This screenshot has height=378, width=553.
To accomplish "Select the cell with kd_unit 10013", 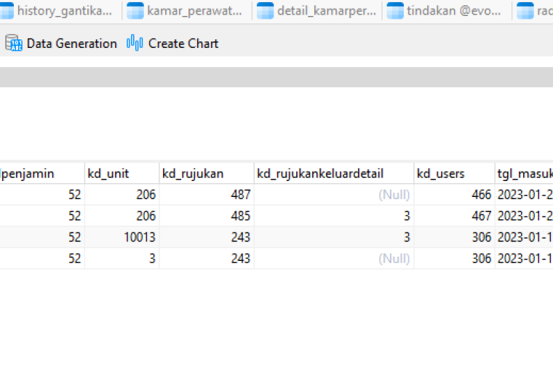I will point(122,237).
